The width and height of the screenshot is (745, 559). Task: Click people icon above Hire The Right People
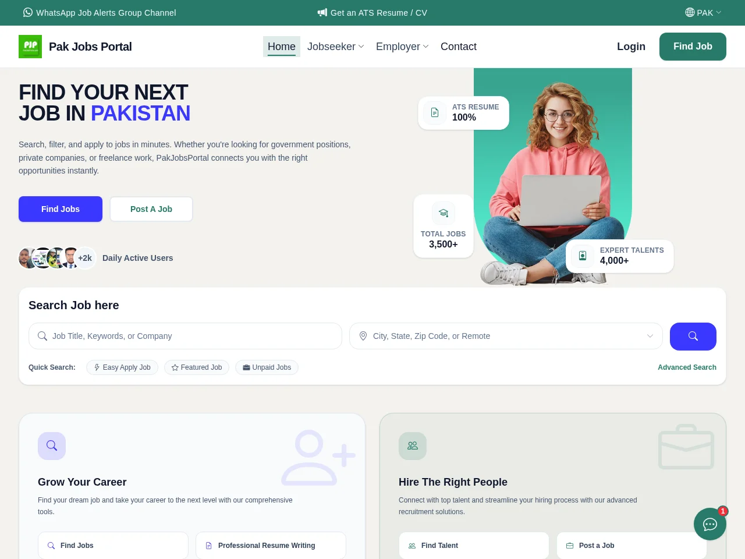point(413,446)
